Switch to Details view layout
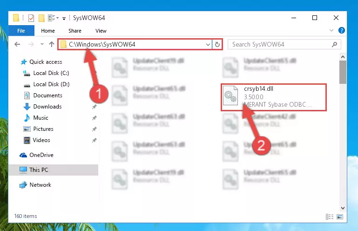358x231 pixels. point(330,217)
